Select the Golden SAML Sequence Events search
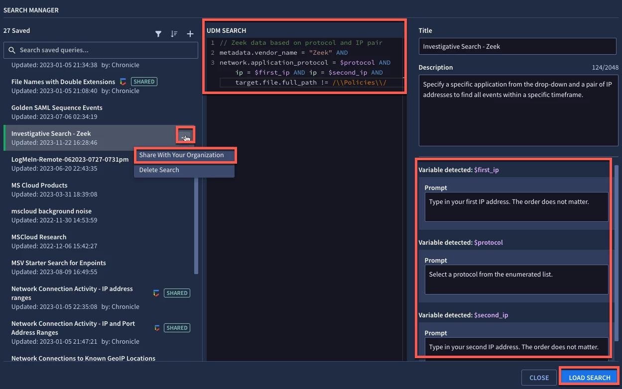 coord(57,107)
